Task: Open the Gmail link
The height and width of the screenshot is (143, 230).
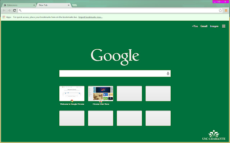Action: coord(204,26)
